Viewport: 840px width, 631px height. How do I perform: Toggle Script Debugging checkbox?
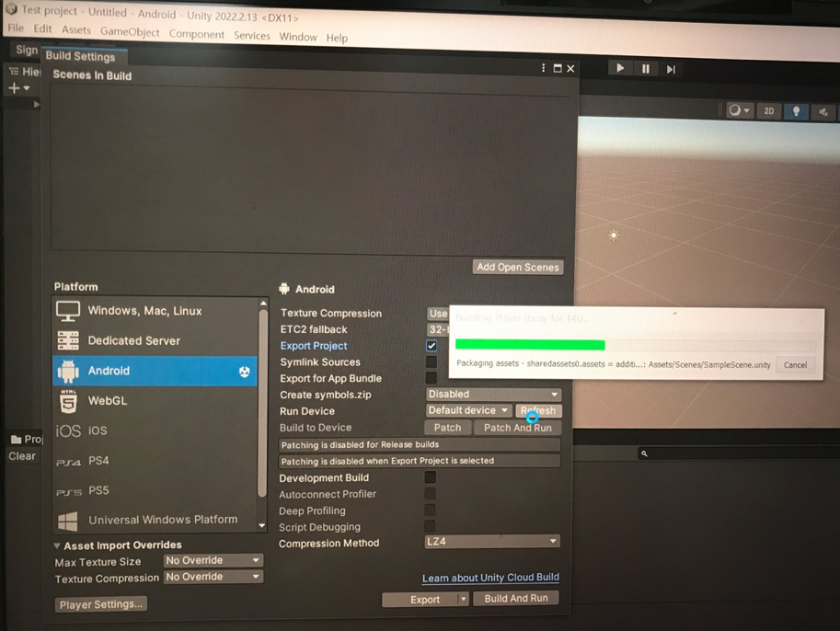pos(431,526)
